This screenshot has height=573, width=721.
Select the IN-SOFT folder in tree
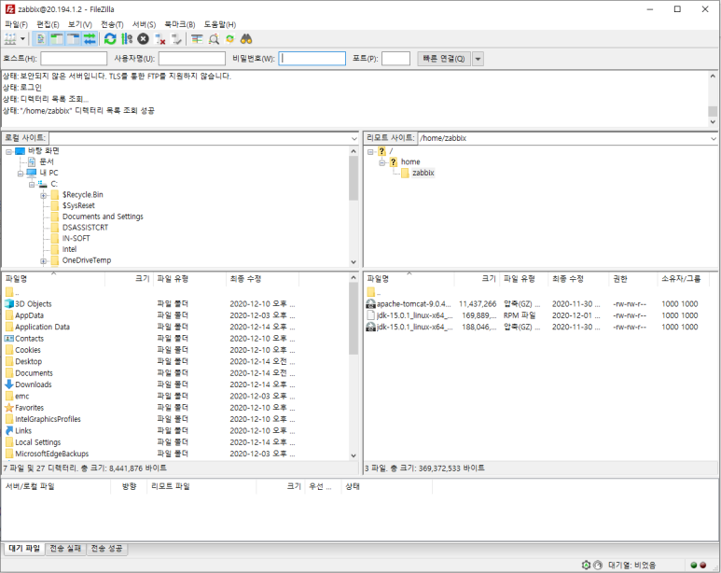(76, 238)
